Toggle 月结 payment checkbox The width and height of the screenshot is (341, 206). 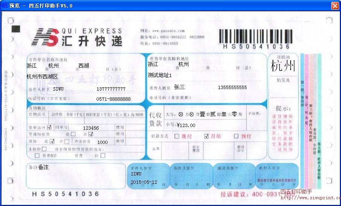206,136
